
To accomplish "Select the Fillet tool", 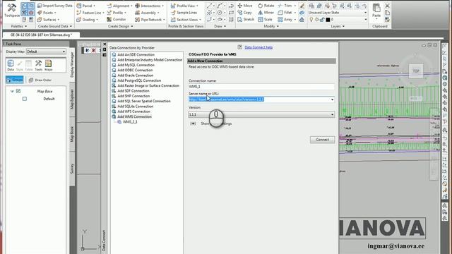I will 285,13.
